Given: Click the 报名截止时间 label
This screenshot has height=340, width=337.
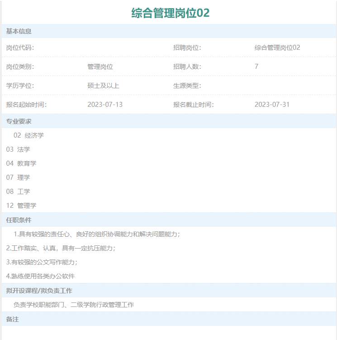Looking at the screenshot, I should (193, 105).
